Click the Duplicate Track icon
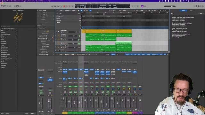The width and height of the screenshot is (205, 115). (61, 13)
